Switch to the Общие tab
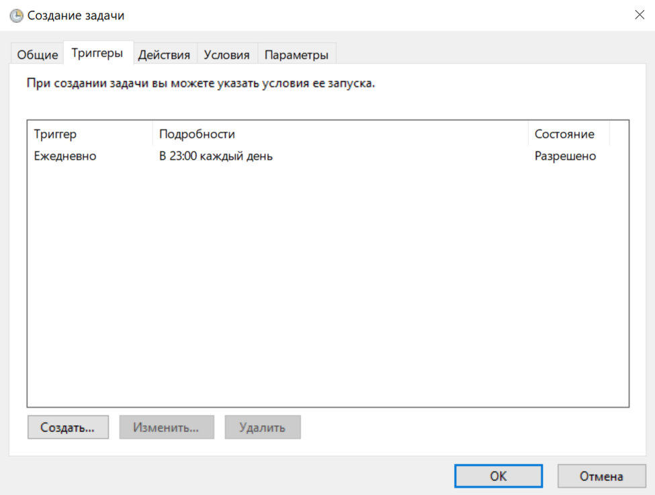Image resolution: width=655 pixels, height=495 pixels. (x=38, y=55)
